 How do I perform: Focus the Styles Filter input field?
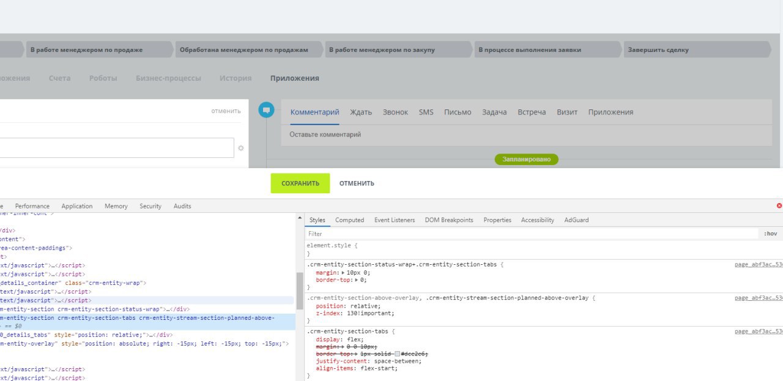(531, 234)
